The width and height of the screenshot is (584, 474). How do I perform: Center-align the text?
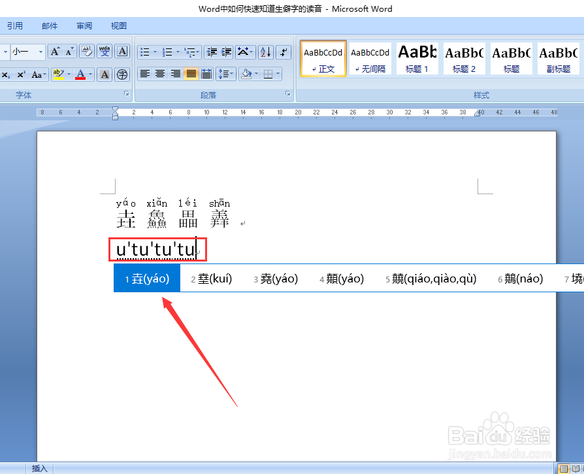(160, 74)
